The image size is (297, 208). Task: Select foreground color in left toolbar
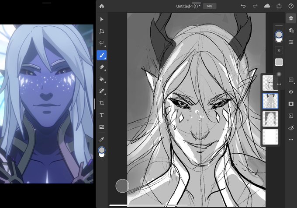point(102,150)
